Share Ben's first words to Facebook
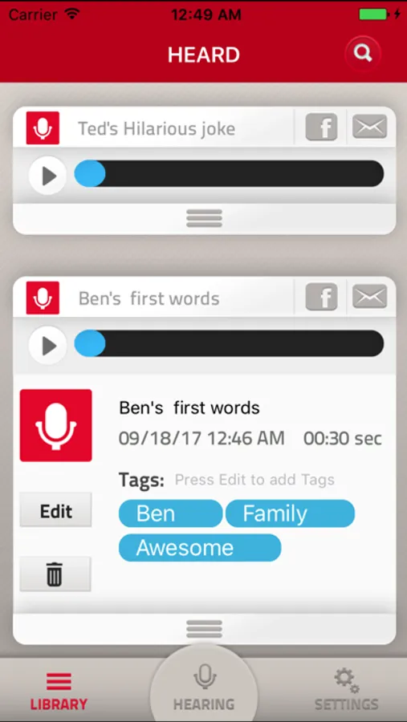Viewport: 407px width, 722px height. tap(321, 297)
